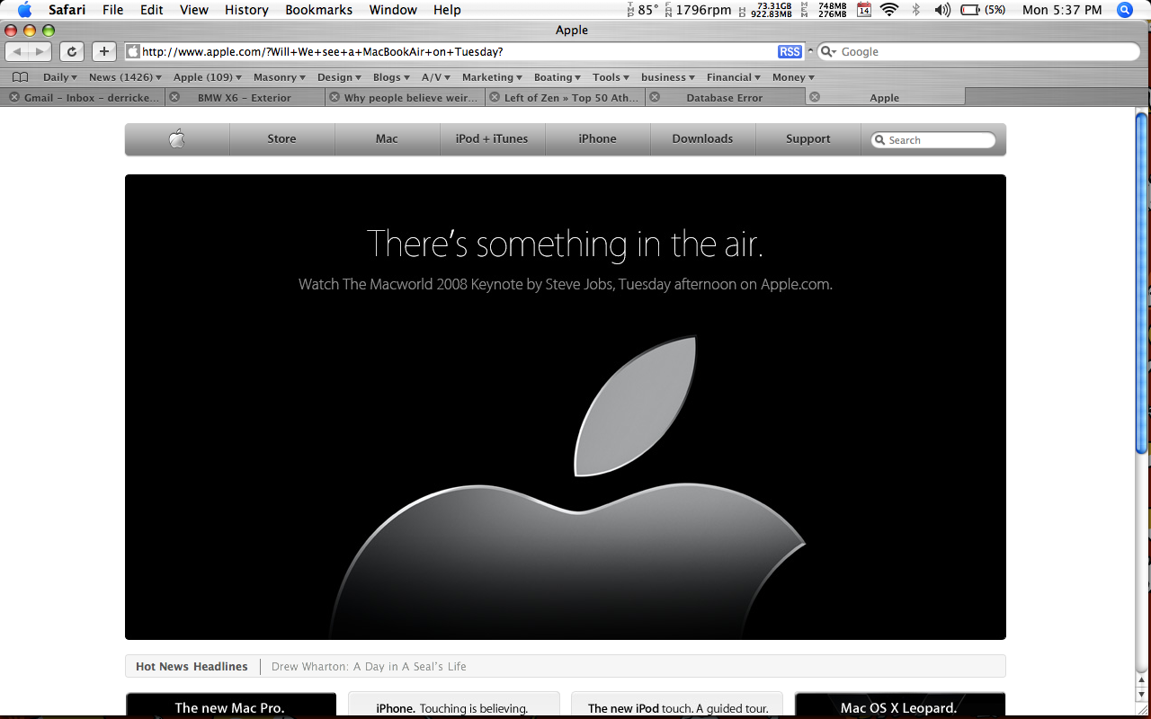The height and width of the screenshot is (719, 1151).
Task: Open the Window menu
Action: pyautogui.click(x=393, y=10)
